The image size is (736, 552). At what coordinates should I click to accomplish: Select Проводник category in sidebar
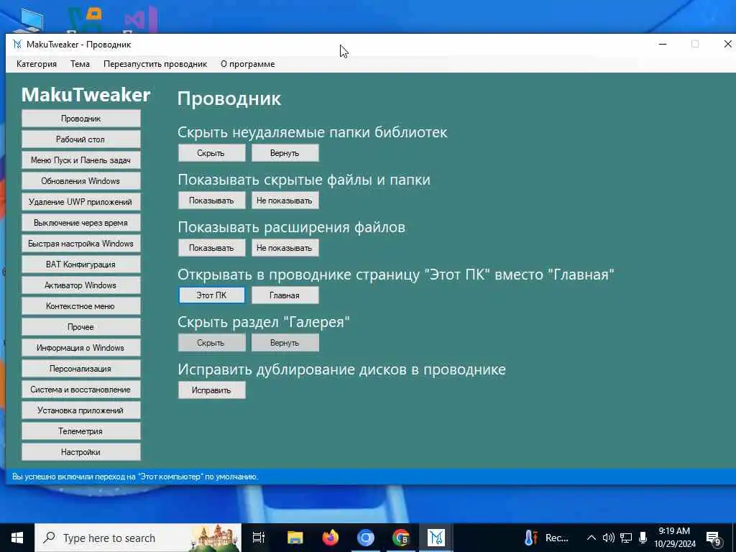tap(80, 119)
